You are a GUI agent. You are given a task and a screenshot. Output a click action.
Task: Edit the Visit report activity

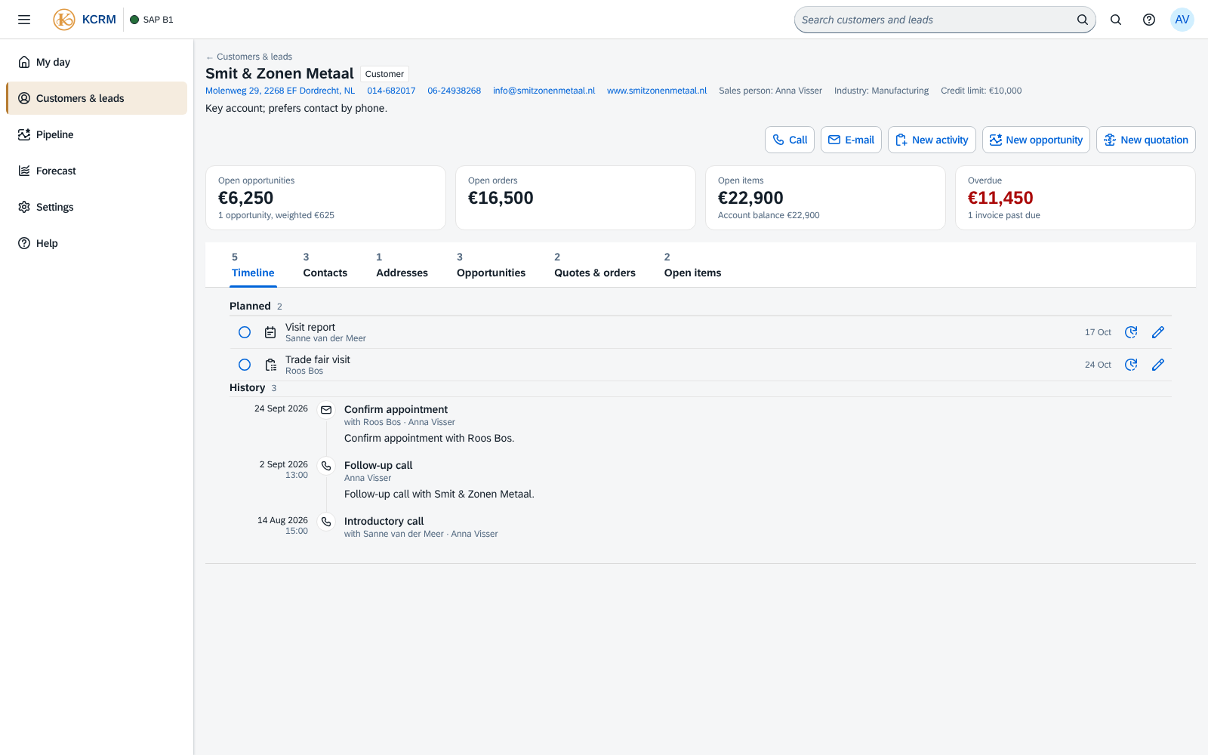(x=1158, y=332)
